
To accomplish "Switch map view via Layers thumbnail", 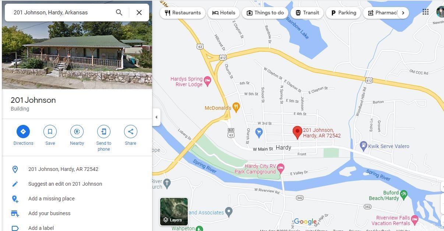I will [x=174, y=211].
